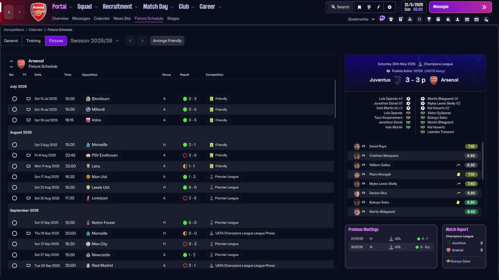The height and width of the screenshot is (280, 499).
Task: Click the Man Utd club badge
Action: click(88, 177)
